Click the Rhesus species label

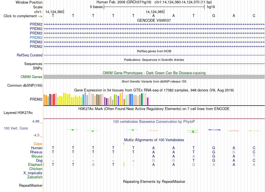click(36, 152)
